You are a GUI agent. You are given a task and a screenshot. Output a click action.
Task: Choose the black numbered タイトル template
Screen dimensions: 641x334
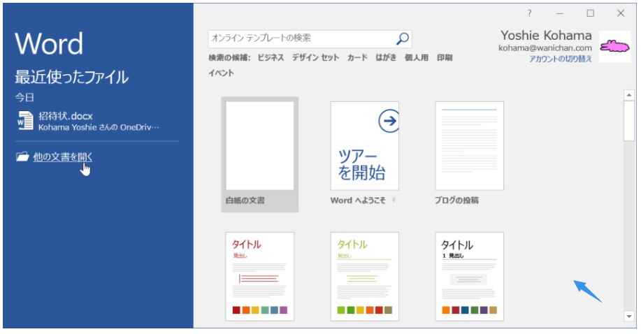tap(469, 277)
